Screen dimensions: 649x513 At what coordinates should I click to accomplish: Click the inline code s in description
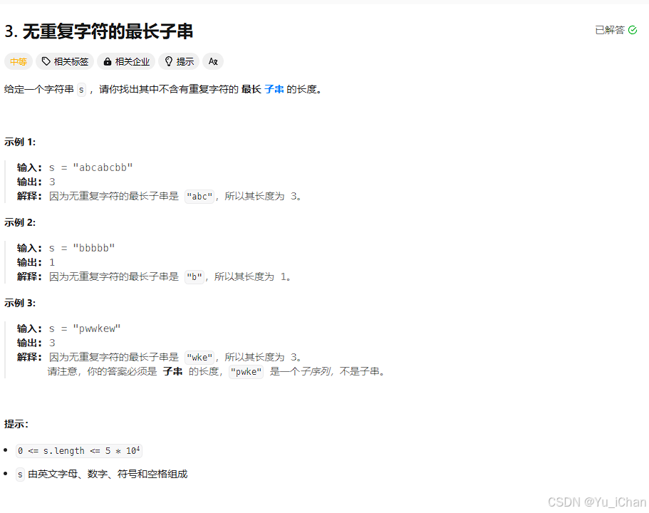[x=81, y=90]
